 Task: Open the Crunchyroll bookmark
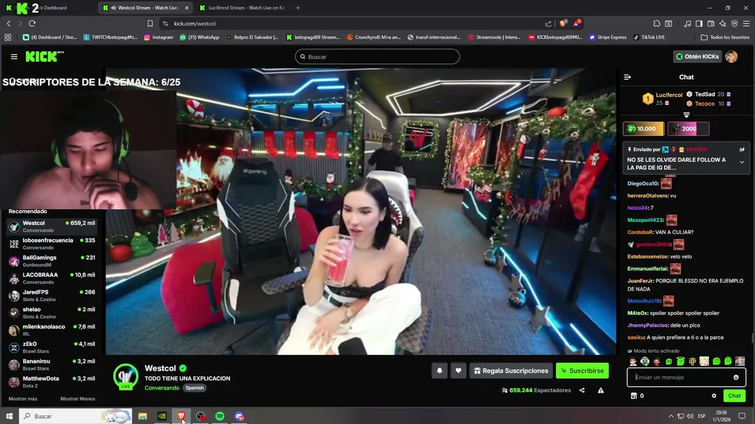click(375, 37)
